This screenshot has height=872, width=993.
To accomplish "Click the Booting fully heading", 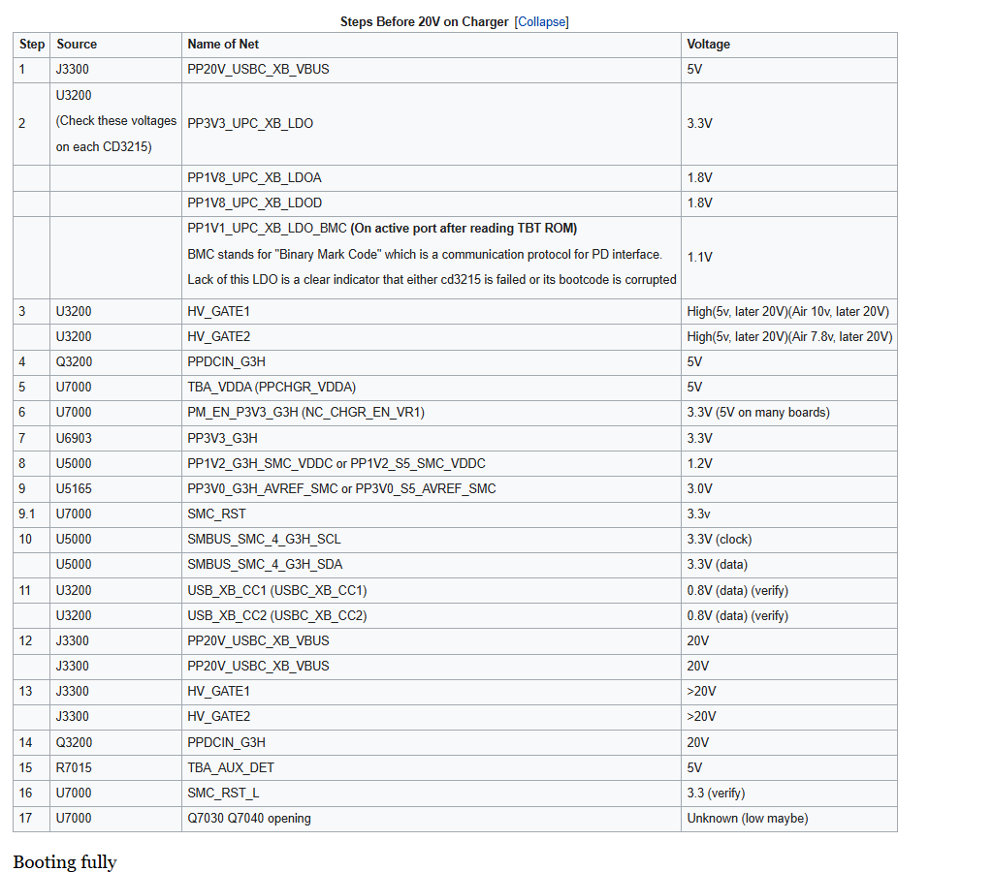I will (x=65, y=862).
